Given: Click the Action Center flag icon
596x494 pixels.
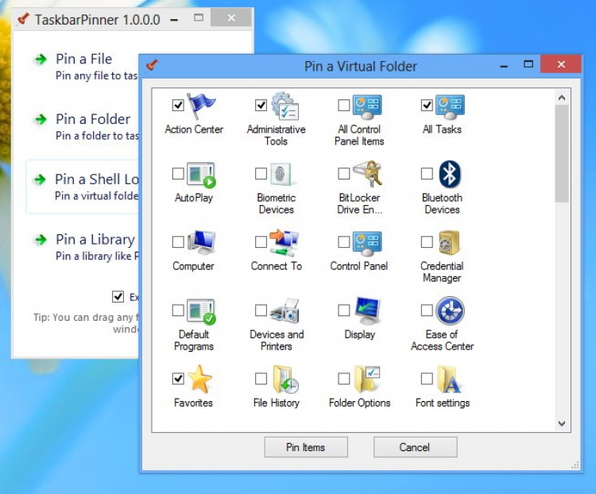Looking at the screenshot, I should pyautogui.click(x=201, y=106).
